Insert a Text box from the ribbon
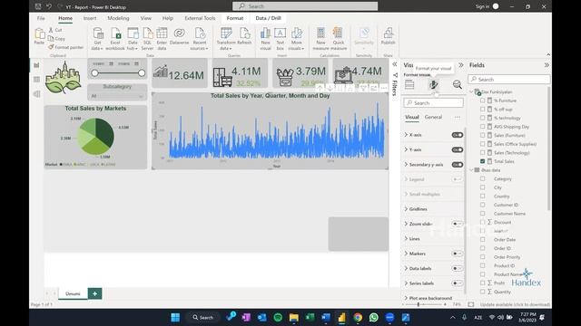 pyautogui.click(x=281, y=39)
